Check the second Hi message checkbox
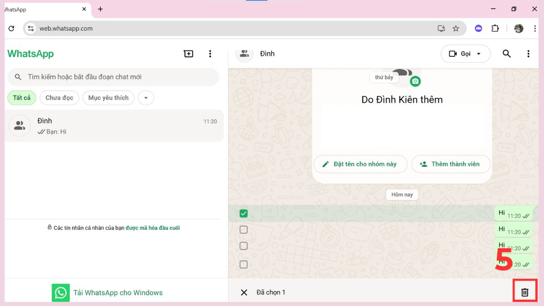544x306 pixels. click(243, 229)
